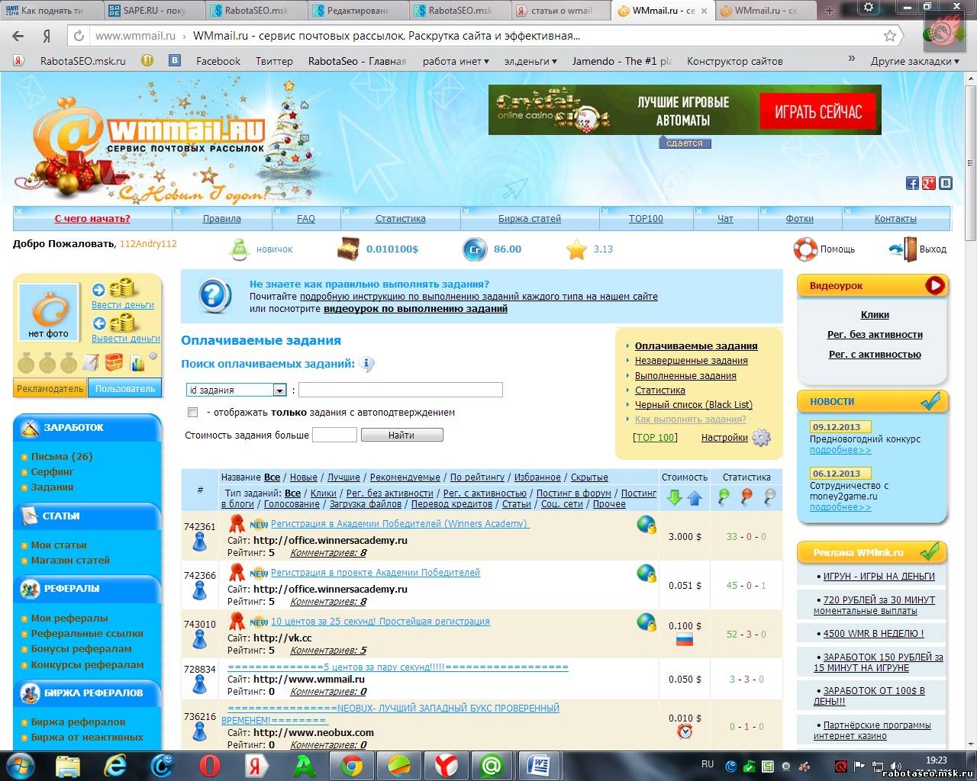Open Microsoft Word from the taskbar
The image size is (977, 781).
click(x=540, y=765)
